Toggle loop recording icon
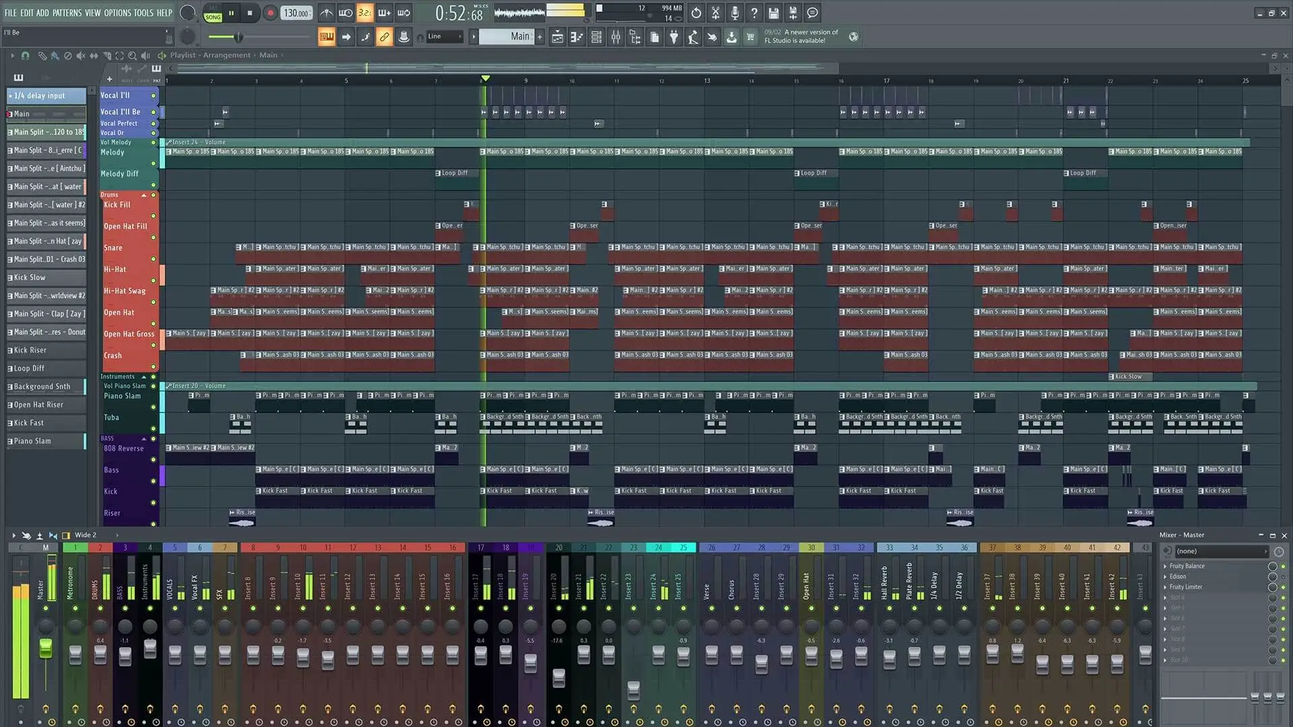This screenshot has height=727, width=1293. pos(403,13)
